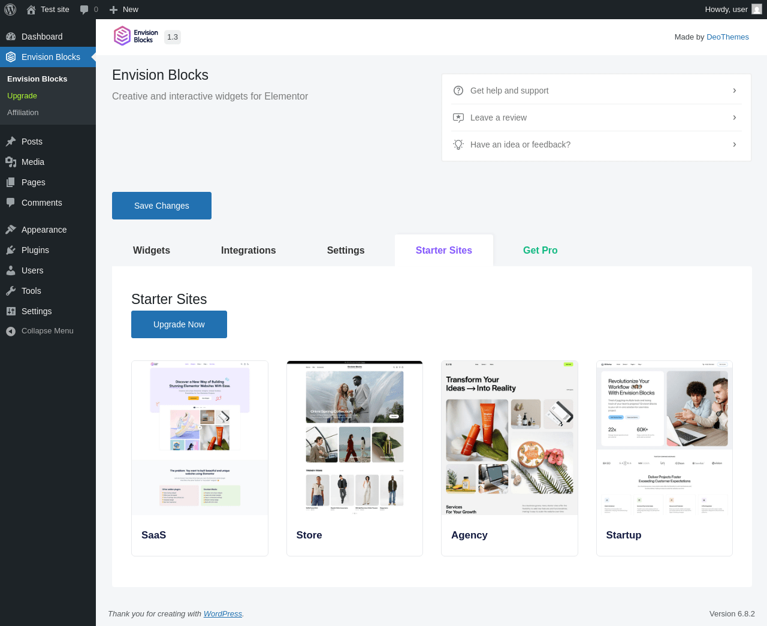
Task: Open the Dashboard menu item
Action: 48,37
